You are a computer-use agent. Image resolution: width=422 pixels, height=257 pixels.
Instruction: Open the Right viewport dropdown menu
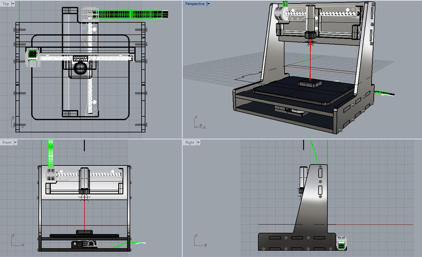198,142
